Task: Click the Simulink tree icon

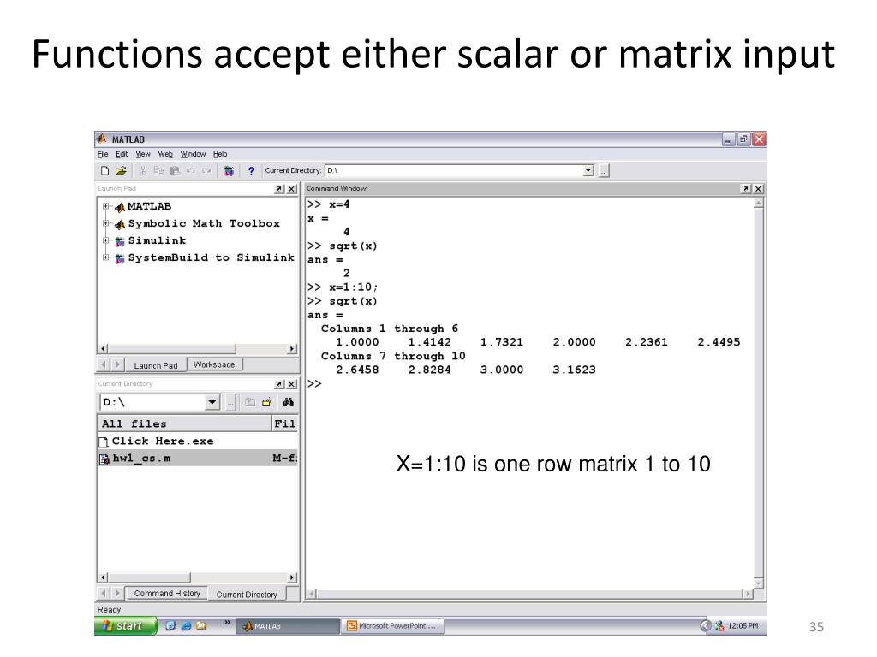Action: 120,242
